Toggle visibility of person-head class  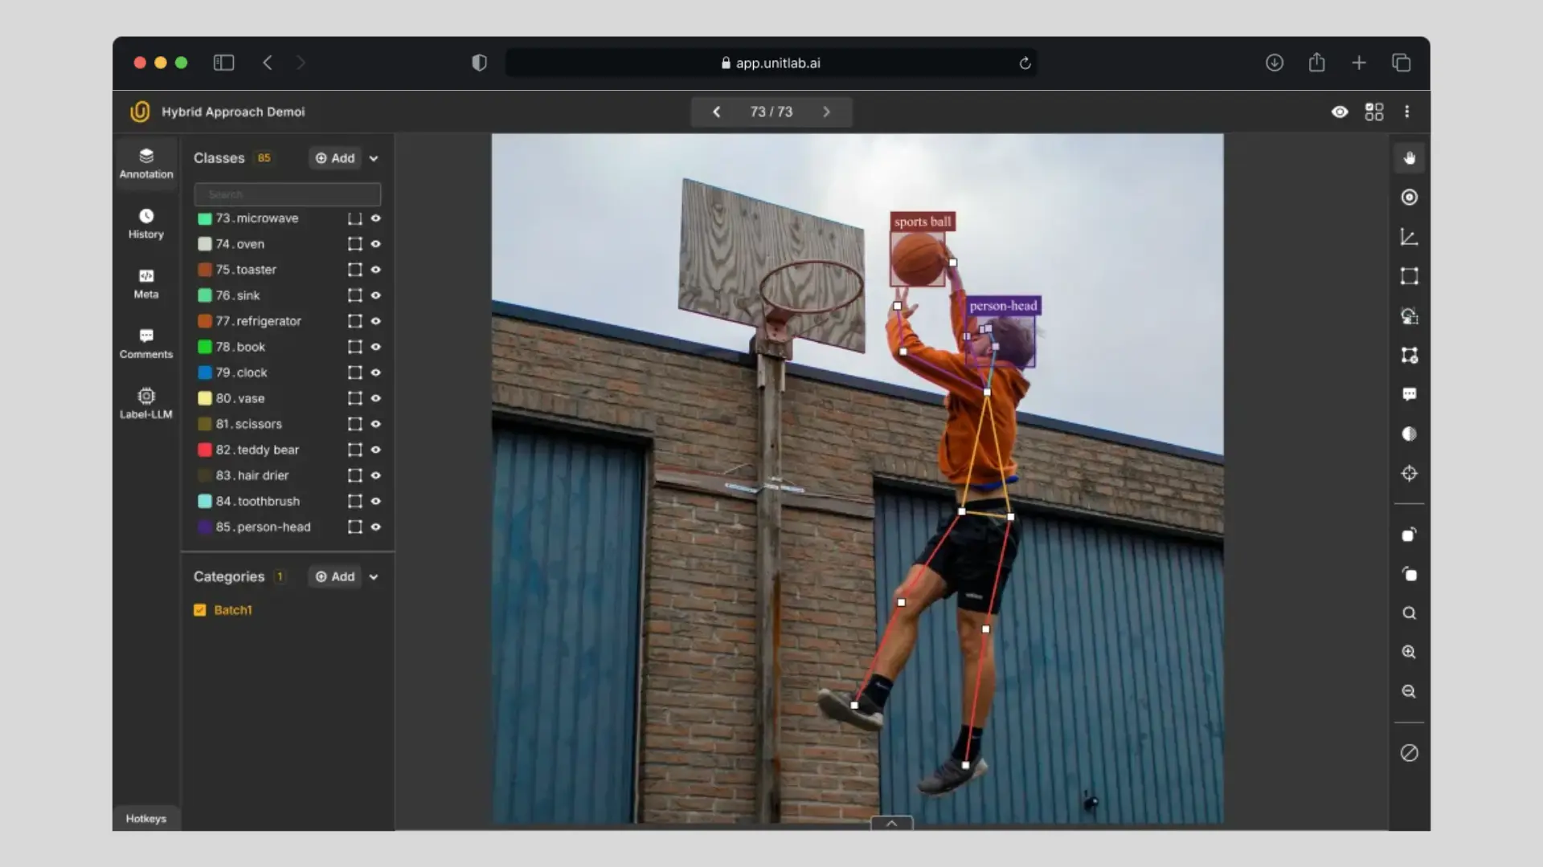click(375, 527)
